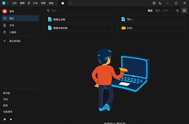Image resolution: width=189 pixels, height=124 pixels.
Task: Click the home tab icon
Action: click(63, 3)
